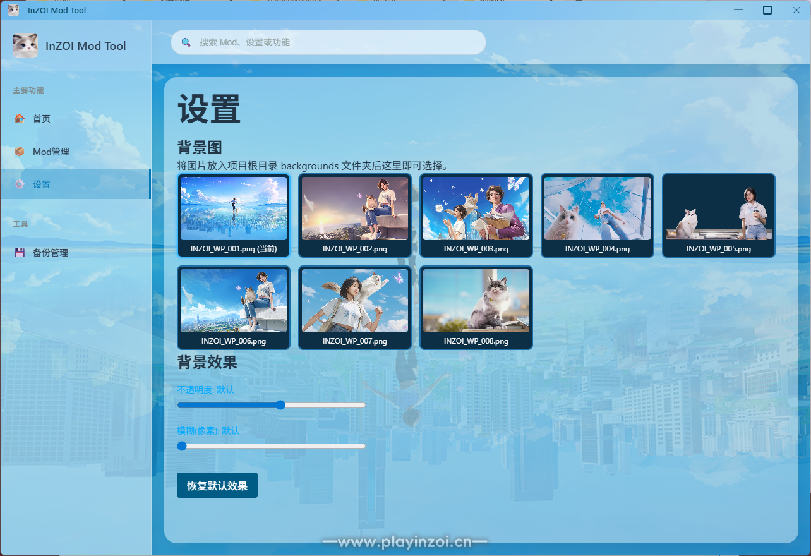Viewport: 811px width, 556px height.
Task: Focus the 搜索 Mod search field
Action: 335,42
